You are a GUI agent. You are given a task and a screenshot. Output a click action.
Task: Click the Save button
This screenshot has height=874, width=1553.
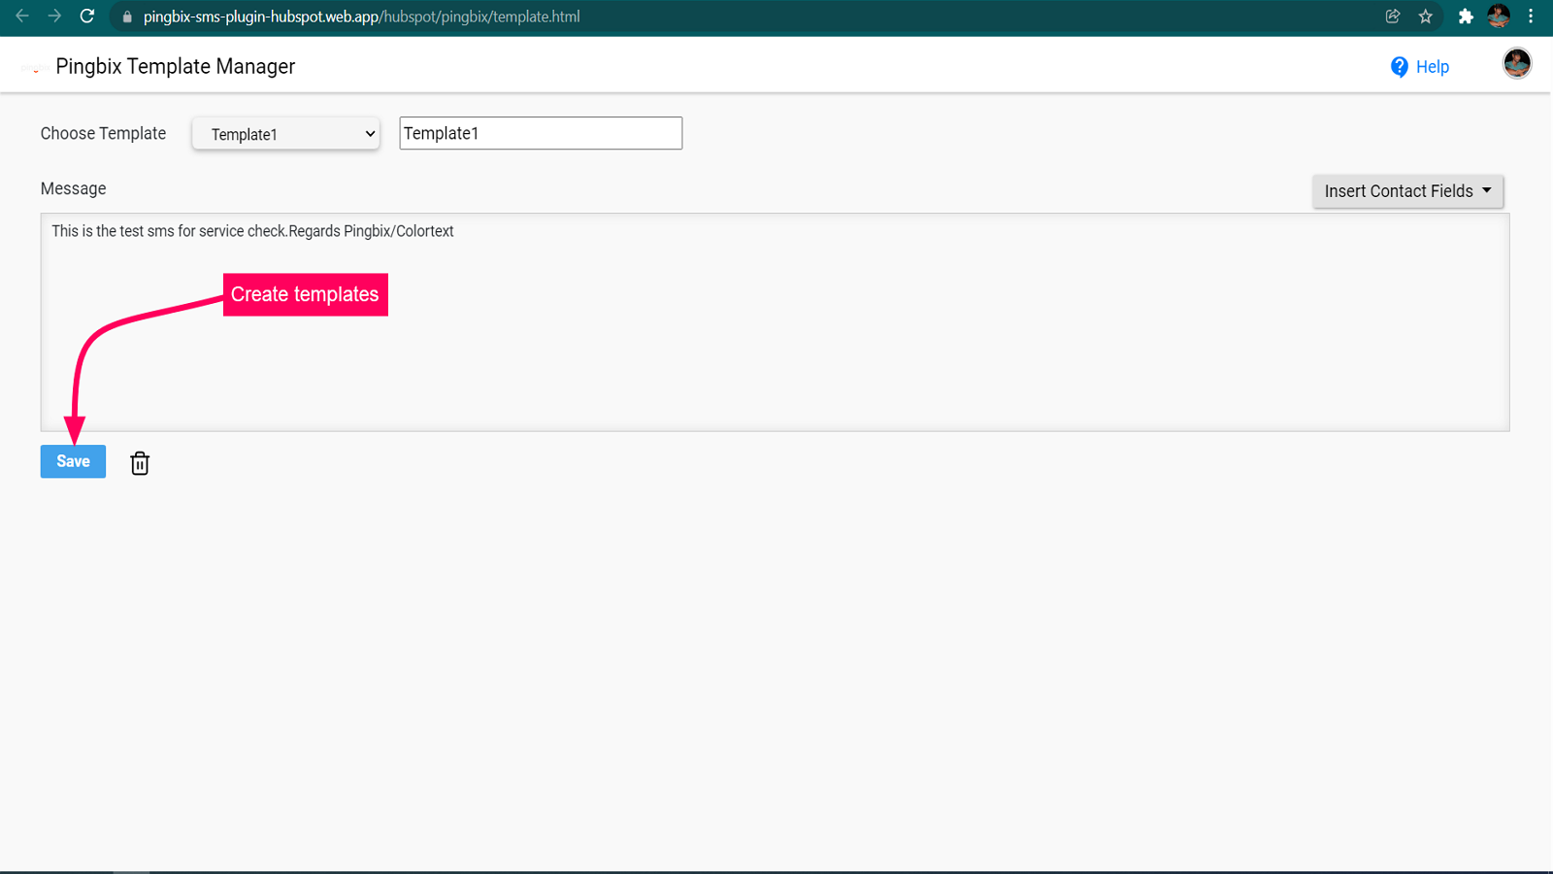pos(72,461)
